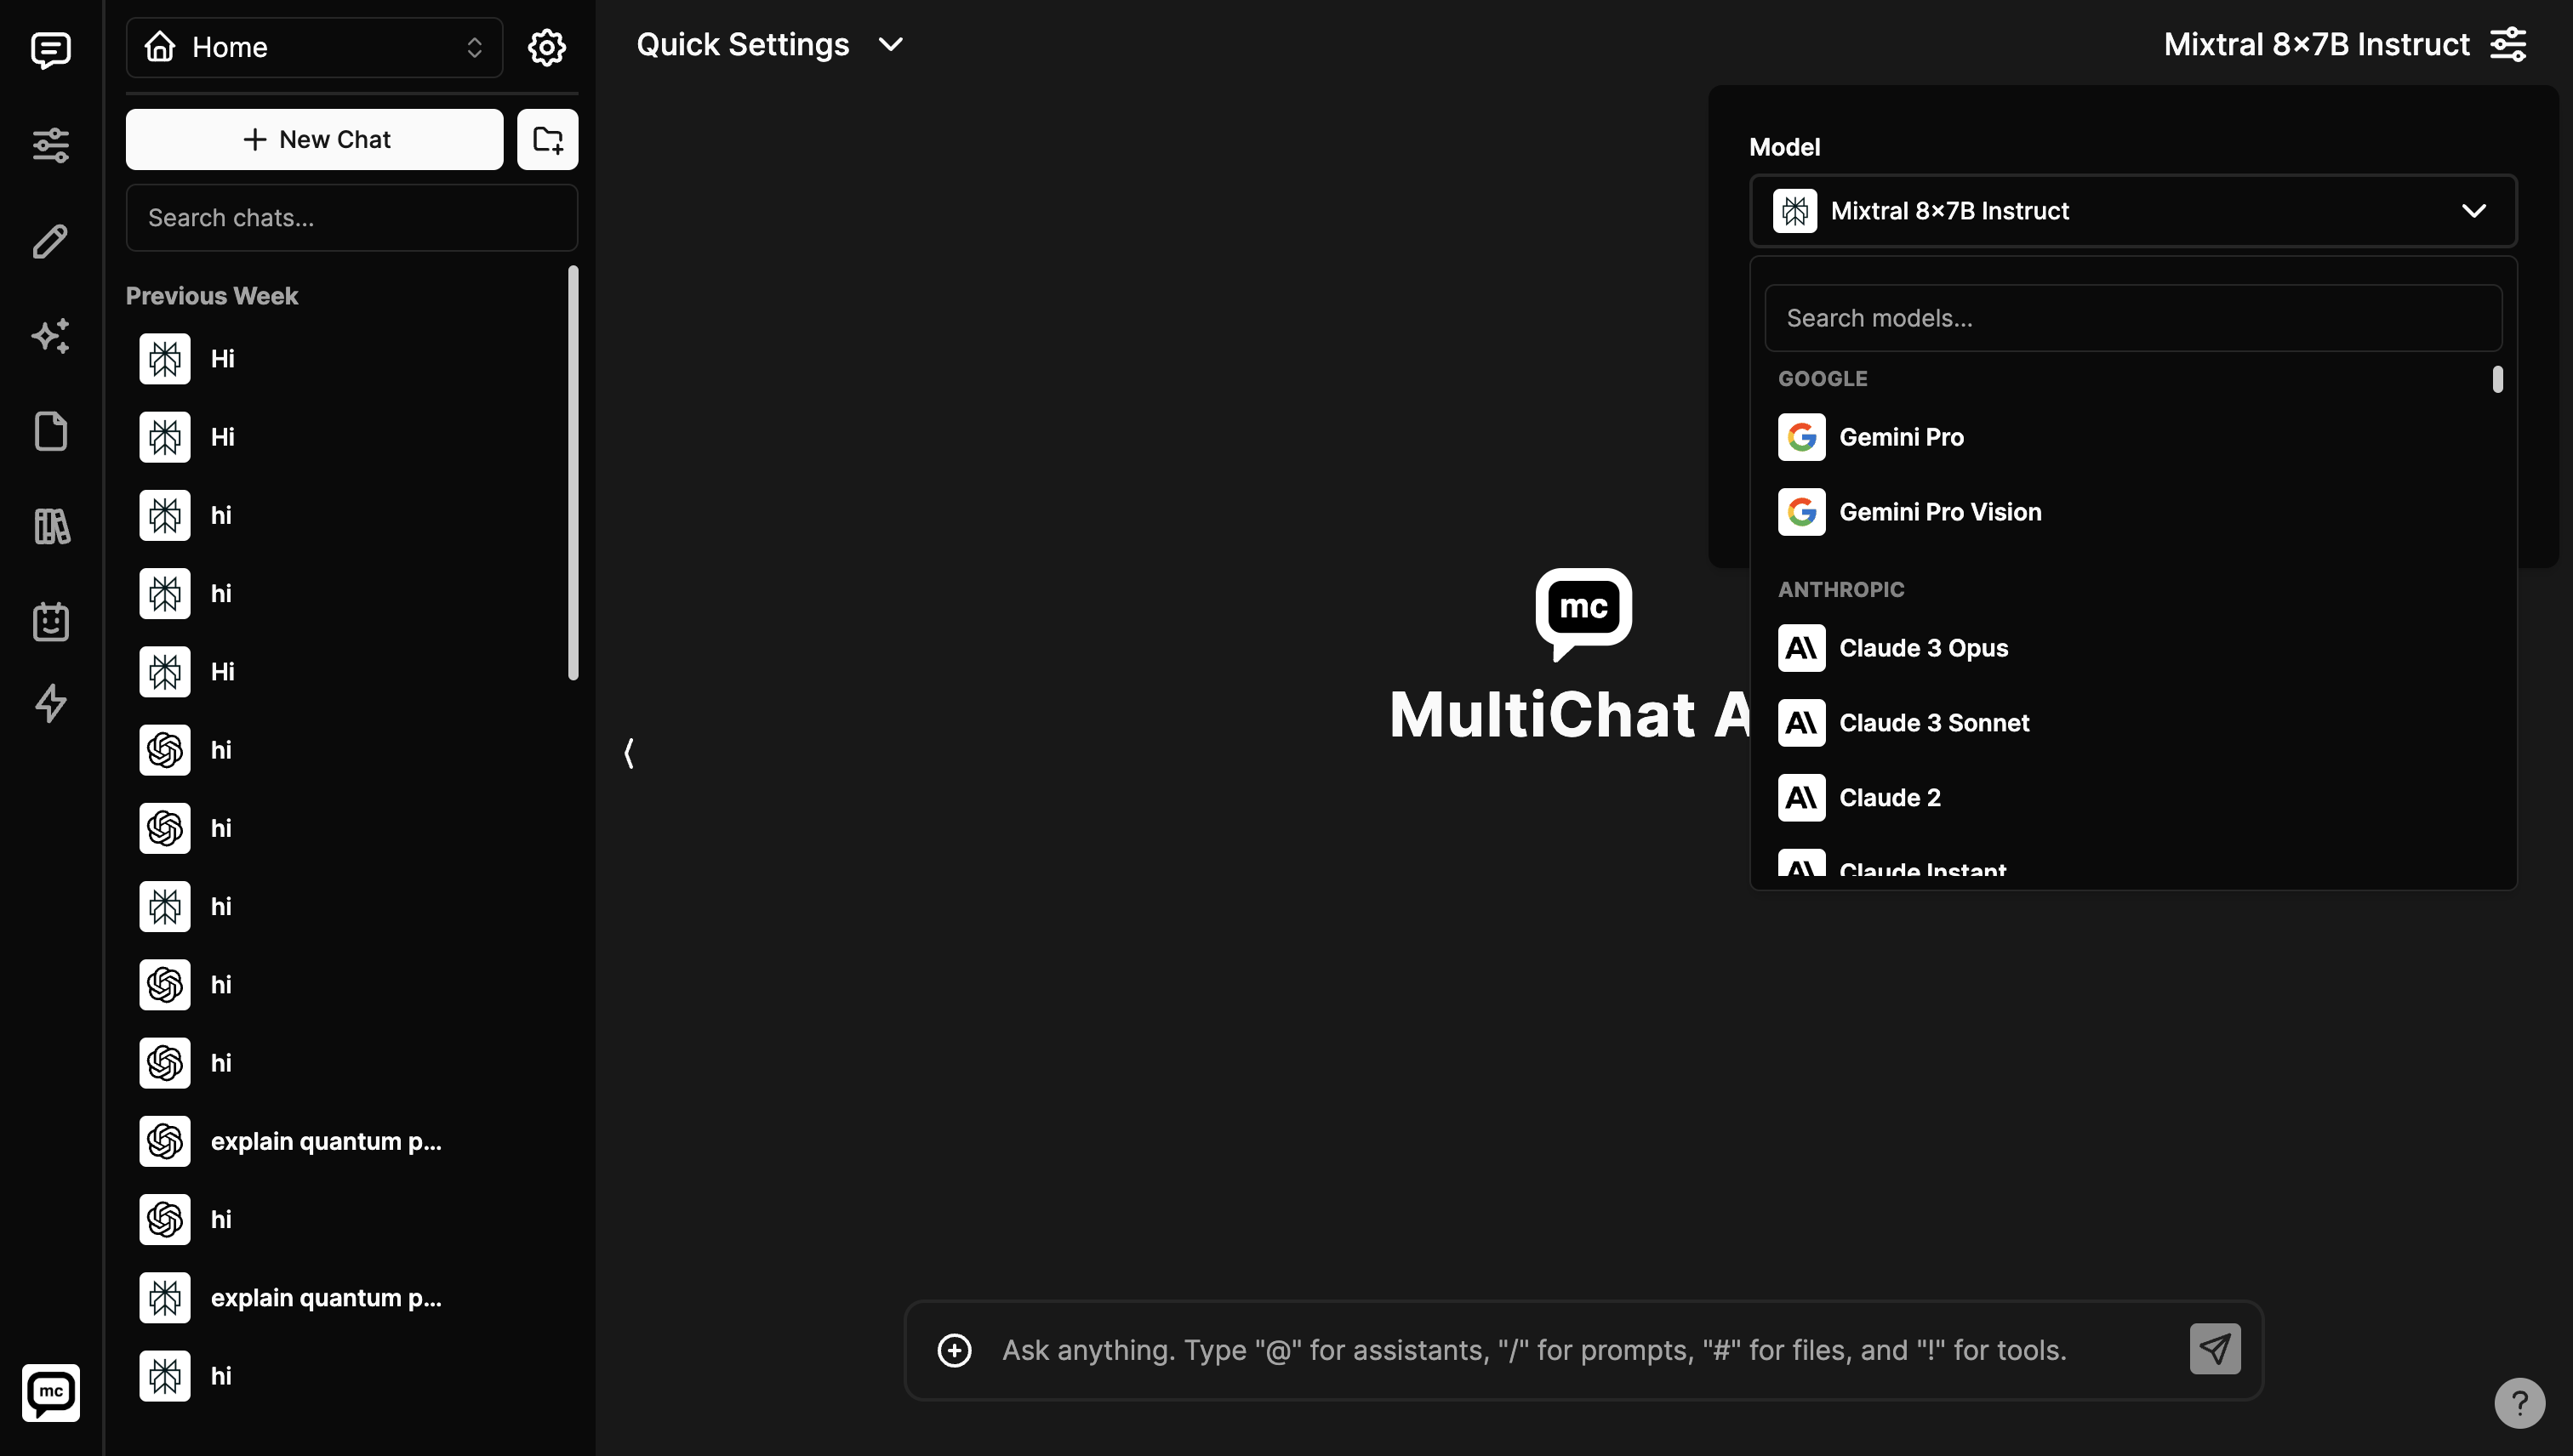Open prompts pencil icon in sidebar

coord(50,241)
